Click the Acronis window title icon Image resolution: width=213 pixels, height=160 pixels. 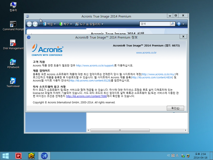coord(27,16)
